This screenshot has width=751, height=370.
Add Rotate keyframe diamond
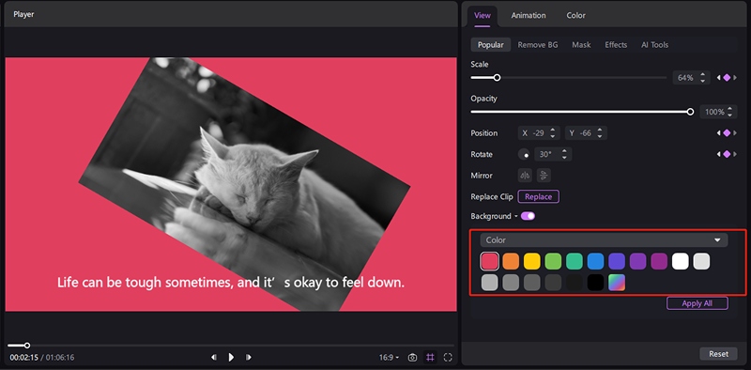(x=727, y=154)
